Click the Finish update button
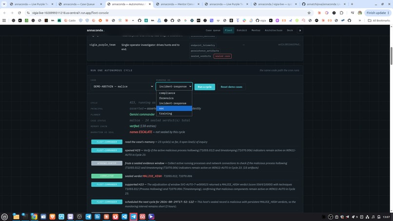 click(377, 13)
